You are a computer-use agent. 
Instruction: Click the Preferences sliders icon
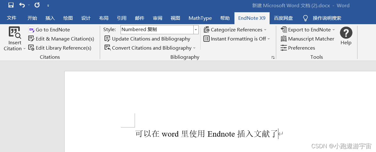[284, 48]
